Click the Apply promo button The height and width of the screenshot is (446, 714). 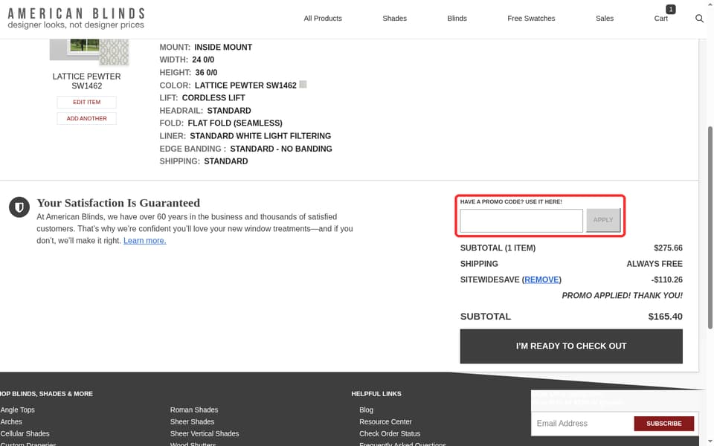click(603, 220)
